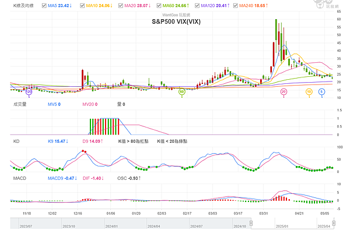This screenshot has height=230, width=350.
Task: Click the 2024/10 label in the range navigator
Action: coord(240,226)
